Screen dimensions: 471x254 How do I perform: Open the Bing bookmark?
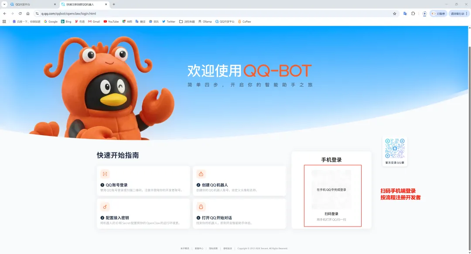(66, 22)
